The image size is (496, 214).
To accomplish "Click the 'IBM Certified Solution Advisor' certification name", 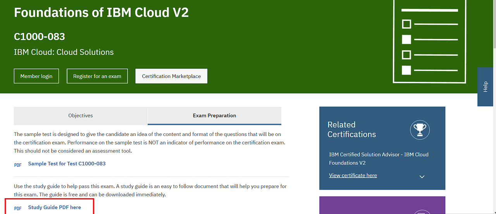I will pyautogui.click(x=379, y=158).
